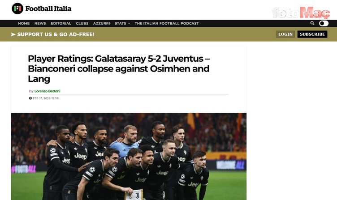337x200 pixels.
Task: Click the Football Italia round logo icon
Action: tap(17, 9)
